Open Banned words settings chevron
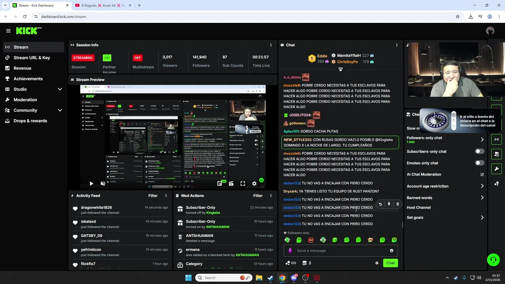The image size is (505, 284). 482,198
